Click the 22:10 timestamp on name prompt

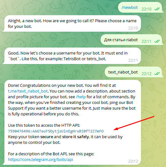[x=133, y=28]
